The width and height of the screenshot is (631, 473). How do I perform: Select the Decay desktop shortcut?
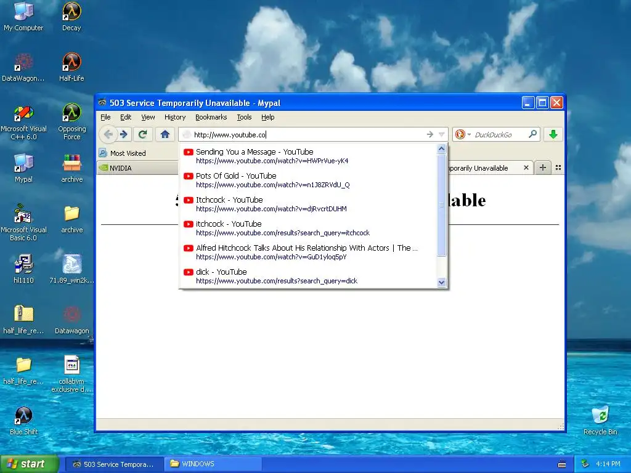pos(71,17)
